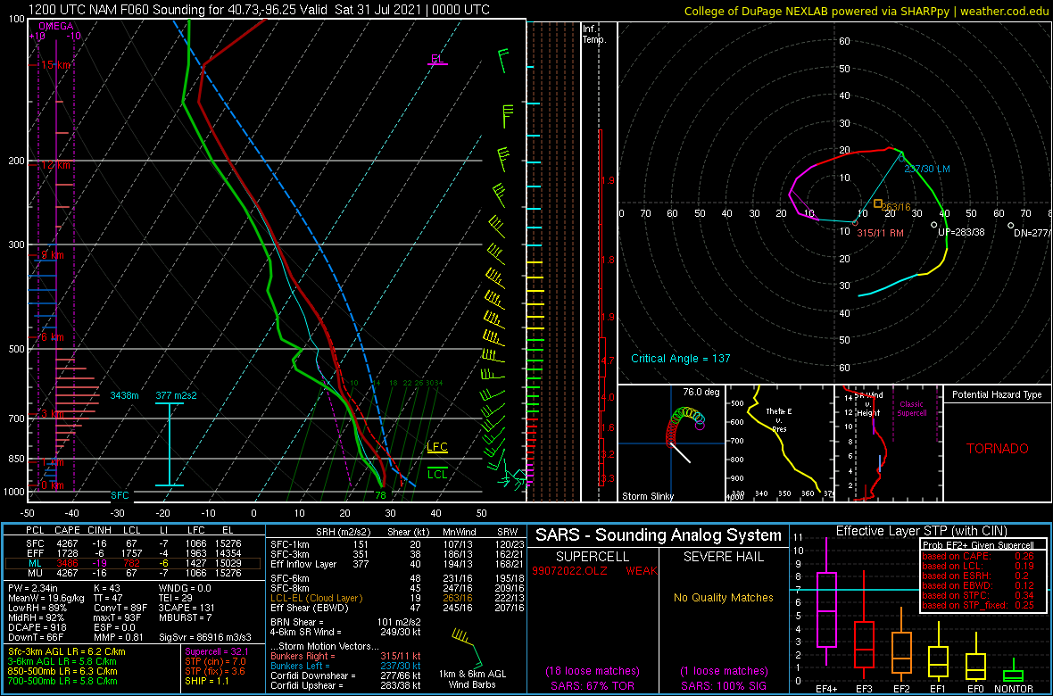Click the STP (cin) = 7.0 value
Image resolution: width=1053 pixels, height=696 pixels.
point(218,661)
